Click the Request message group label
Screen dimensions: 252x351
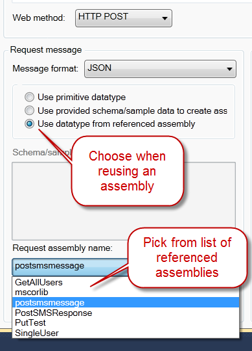click(46, 49)
